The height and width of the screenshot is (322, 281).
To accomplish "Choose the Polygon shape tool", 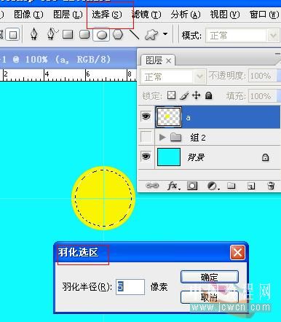I will pyautogui.click(x=118, y=34).
